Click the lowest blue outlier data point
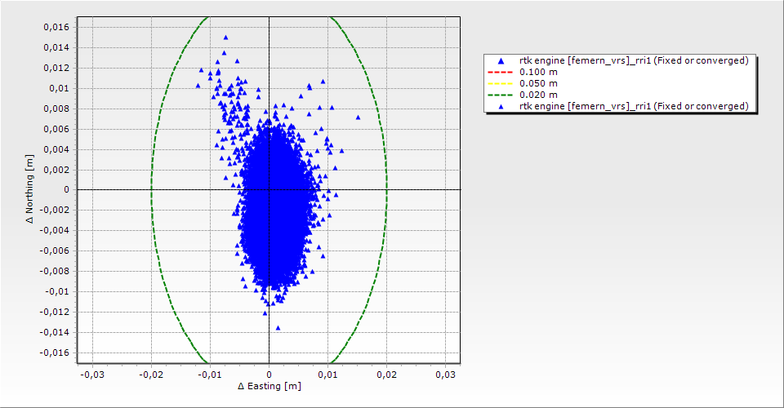 (278, 328)
